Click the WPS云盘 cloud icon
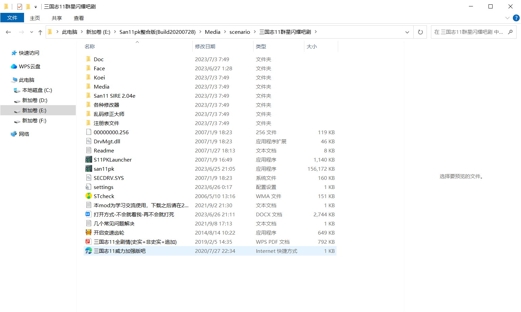Screen dimensions: 521x312 14,67
